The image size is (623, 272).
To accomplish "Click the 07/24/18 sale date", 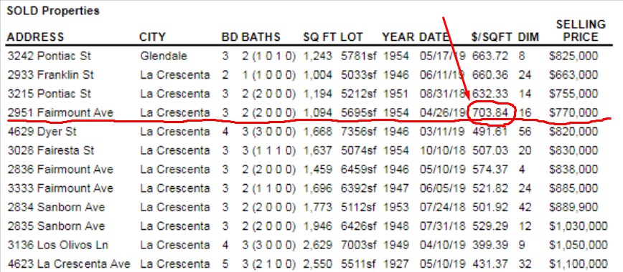I will [443, 207].
